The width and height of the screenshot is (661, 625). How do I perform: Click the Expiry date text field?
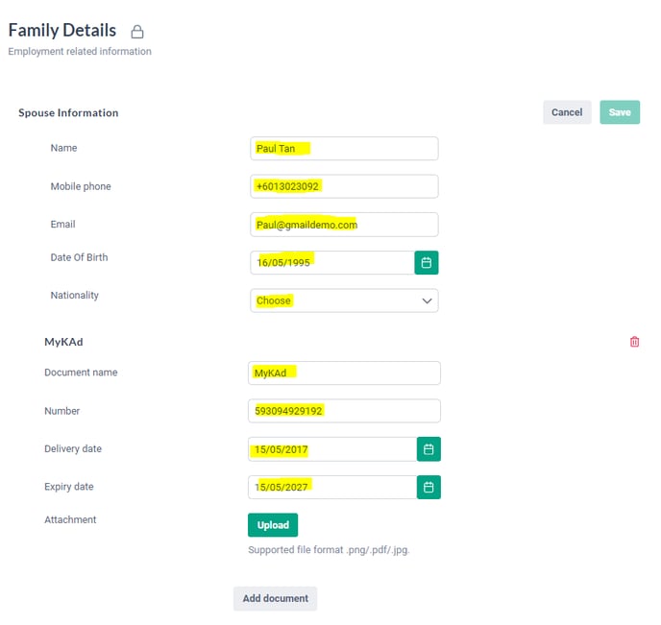(x=332, y=488)
